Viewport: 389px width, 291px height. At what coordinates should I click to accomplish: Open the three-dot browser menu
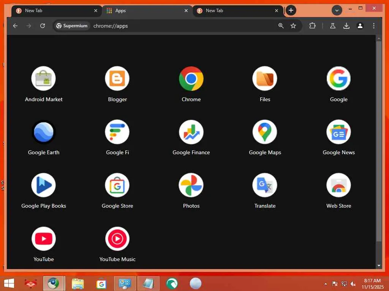(x=374, y=26)
